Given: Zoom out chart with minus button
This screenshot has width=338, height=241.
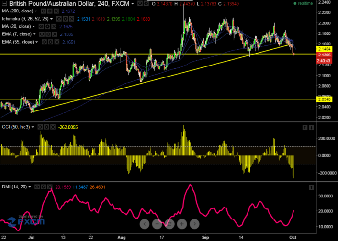Looking at the screenshot, I should [x=157, y=224].
